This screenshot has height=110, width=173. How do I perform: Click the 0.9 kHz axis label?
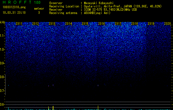(2, 63)
